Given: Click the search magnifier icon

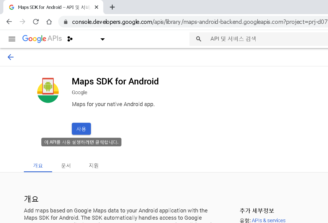Looking at the screenshot, I should coord(199,39).
